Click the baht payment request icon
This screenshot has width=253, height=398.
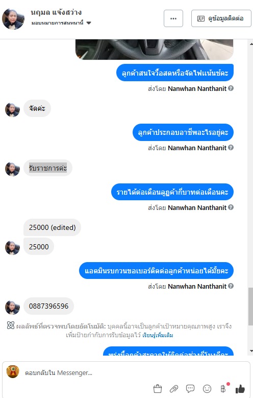click(x=223, y=389)
